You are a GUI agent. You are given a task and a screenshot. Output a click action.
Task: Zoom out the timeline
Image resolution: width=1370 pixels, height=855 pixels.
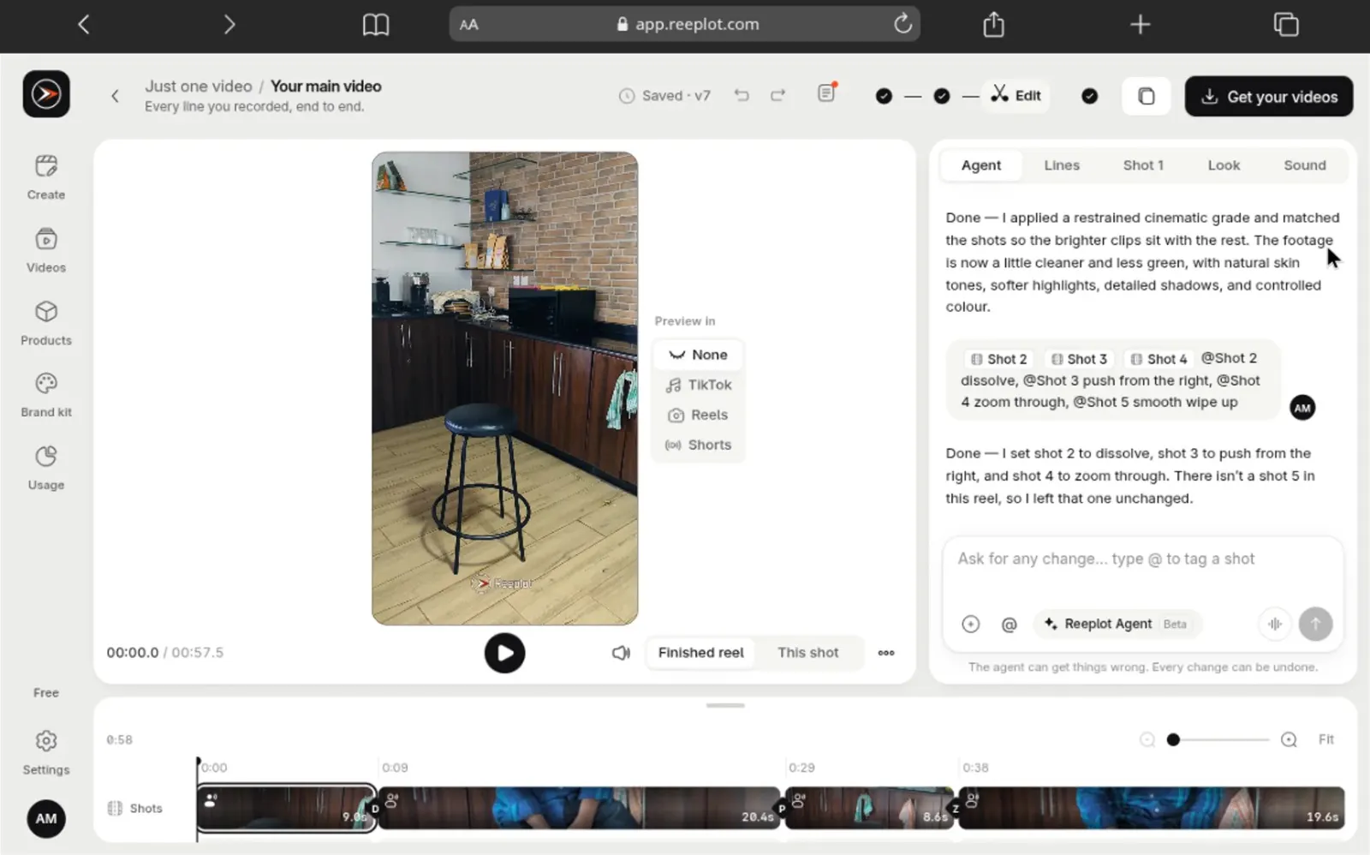tap(1147, 740)
